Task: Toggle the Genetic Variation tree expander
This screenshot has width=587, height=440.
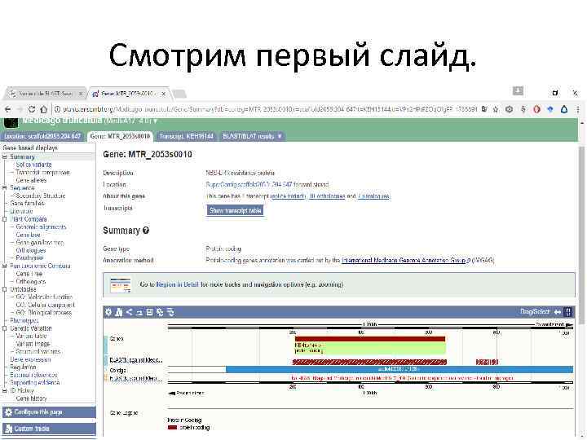Action: pos(5,328)
